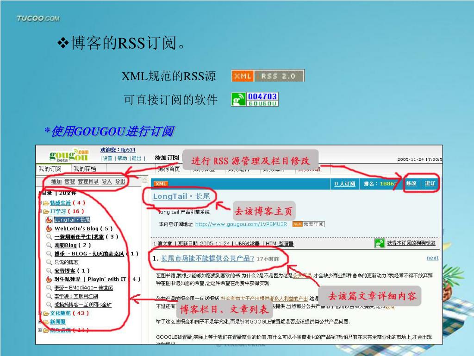The width and height of the screenshot is (474, 356).
Task: Click the folder icon of 文化随笔
Action: (x=46, y=313)
